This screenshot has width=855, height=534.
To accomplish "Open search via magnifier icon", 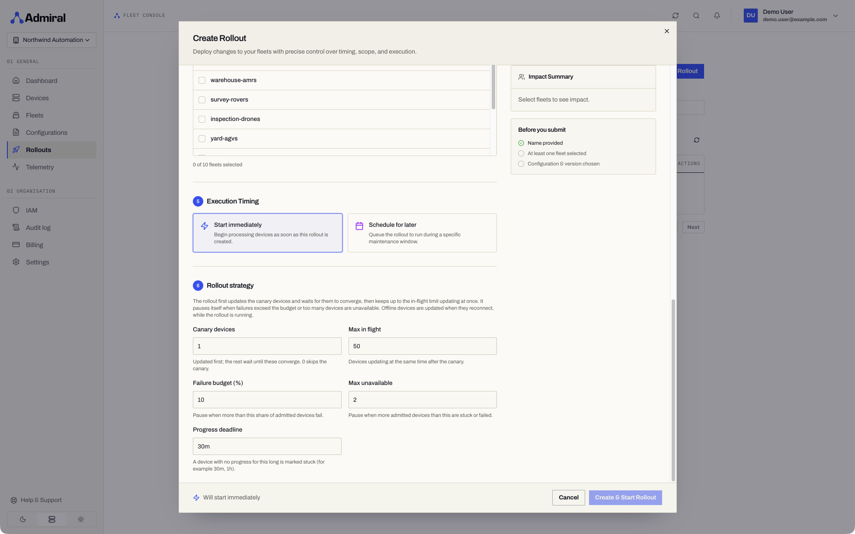I will click(696, 16).
